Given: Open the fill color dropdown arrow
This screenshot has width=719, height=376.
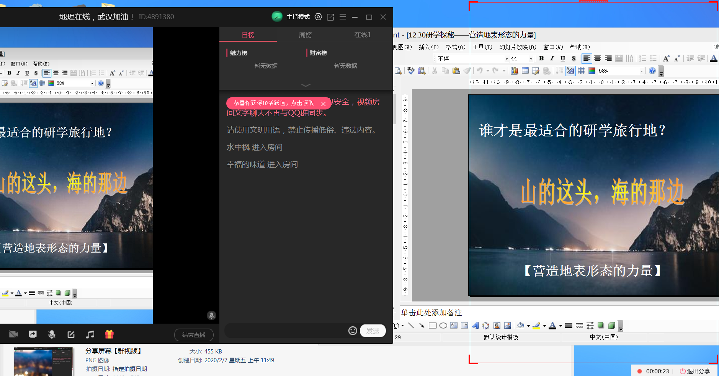Looking at the screenshot, I should tap(528, 326).
